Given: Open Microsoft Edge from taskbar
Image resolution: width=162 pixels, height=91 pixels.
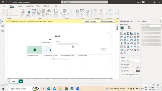Looking at the screenshot, I should (49, 89).
